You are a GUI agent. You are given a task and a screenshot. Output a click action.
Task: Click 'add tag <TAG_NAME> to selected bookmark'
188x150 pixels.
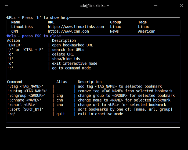click(x=120, y=86)
